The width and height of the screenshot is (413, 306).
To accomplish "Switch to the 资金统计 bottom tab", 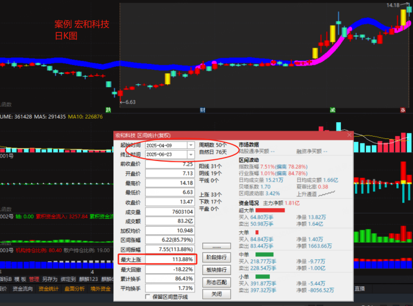I will tap(48, 289).
